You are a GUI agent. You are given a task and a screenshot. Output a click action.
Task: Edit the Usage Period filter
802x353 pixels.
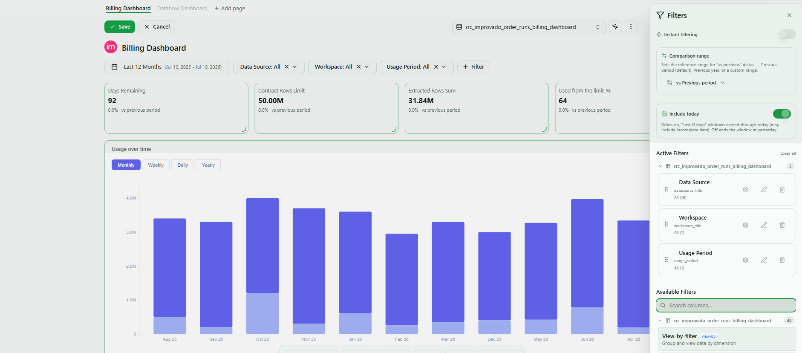(x=764, y=260)
